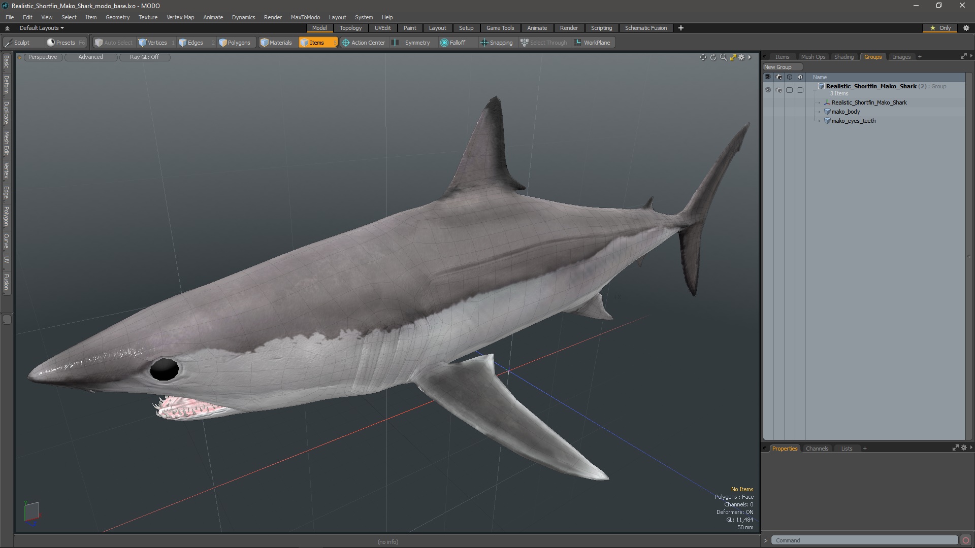Select the Action Center tool

tap(364, 43)
